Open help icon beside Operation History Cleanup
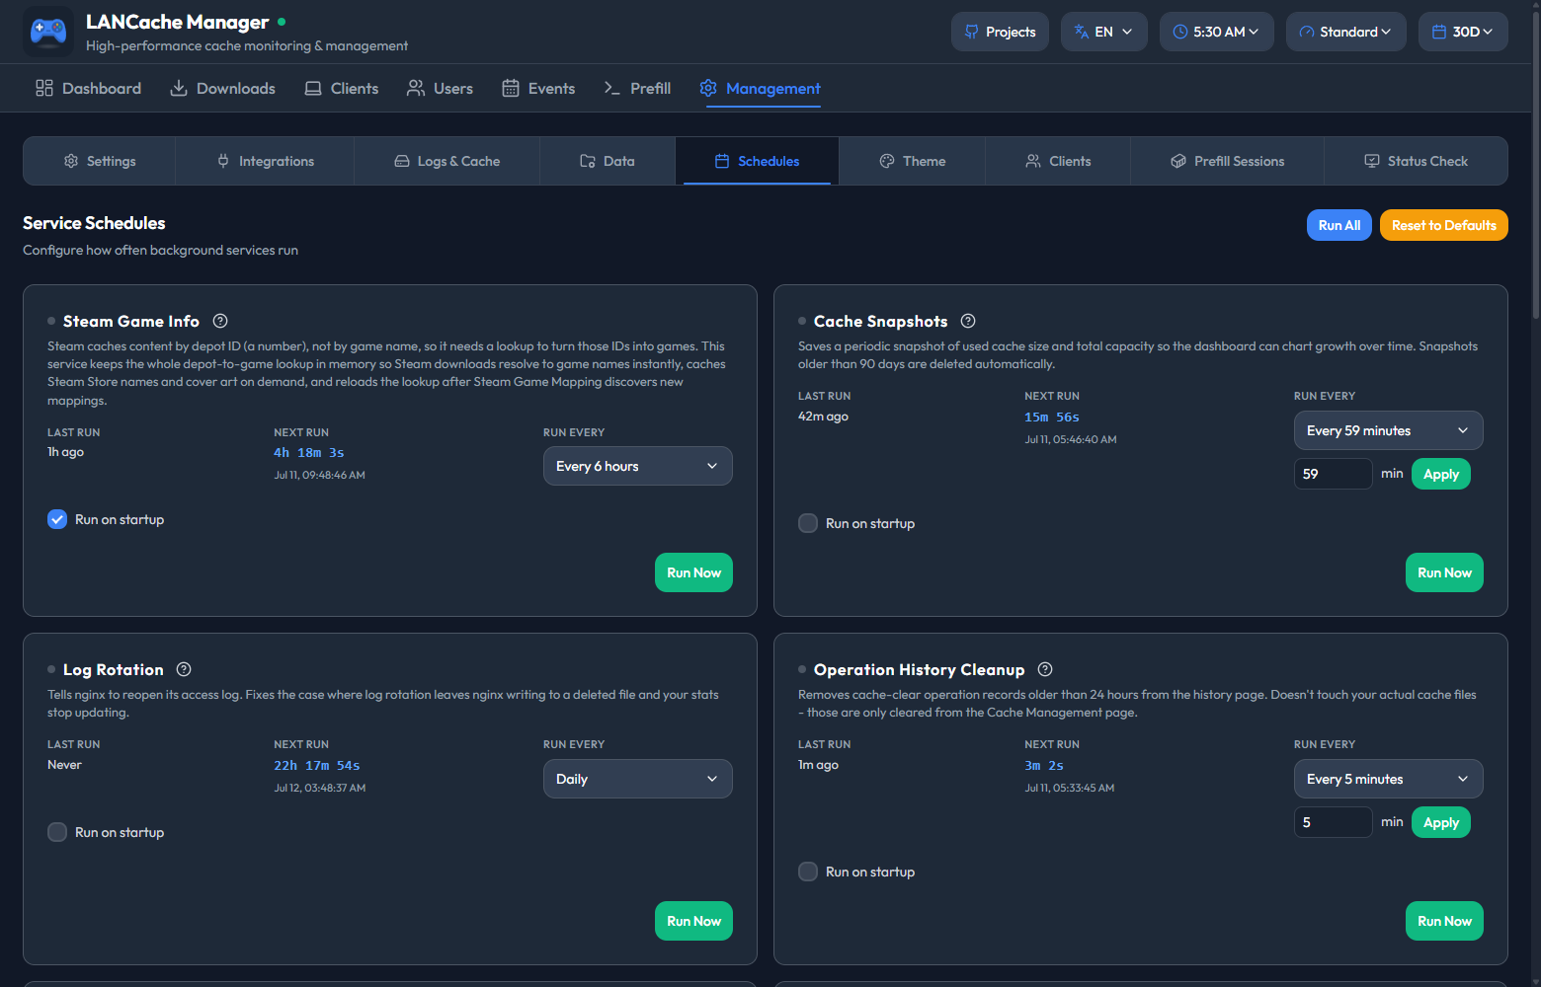The image size is (1541, 987). [x=1045, y=669]
